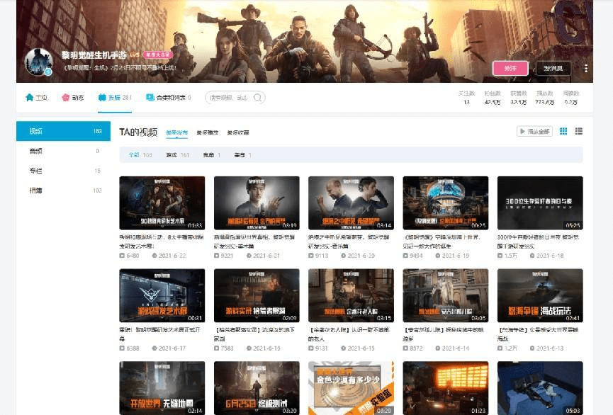Open the 6月25日 终极测试 video thumbnail
This screenshot has height=415, width=613.
pos(257,388)
